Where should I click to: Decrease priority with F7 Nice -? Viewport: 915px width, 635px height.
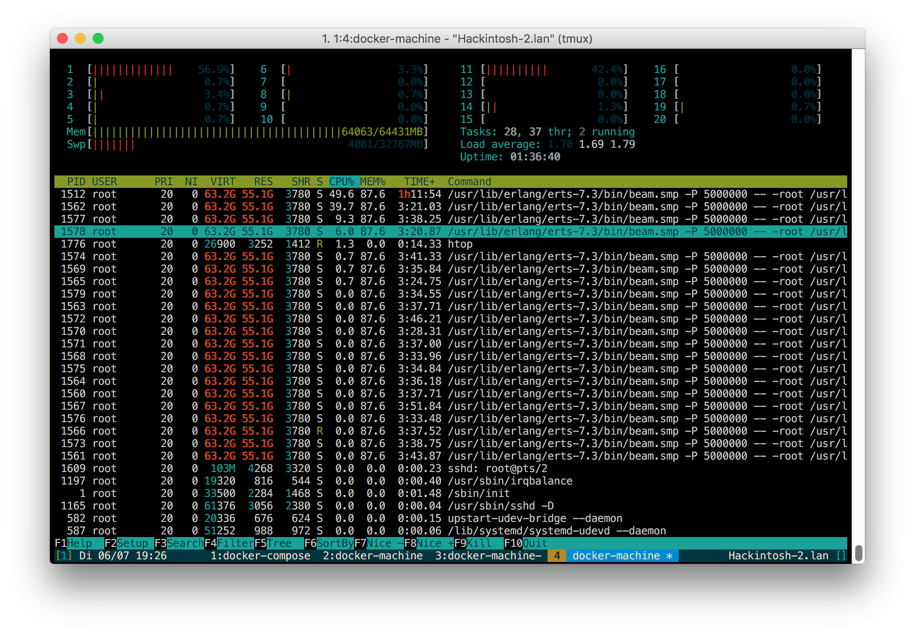point(384,543)
